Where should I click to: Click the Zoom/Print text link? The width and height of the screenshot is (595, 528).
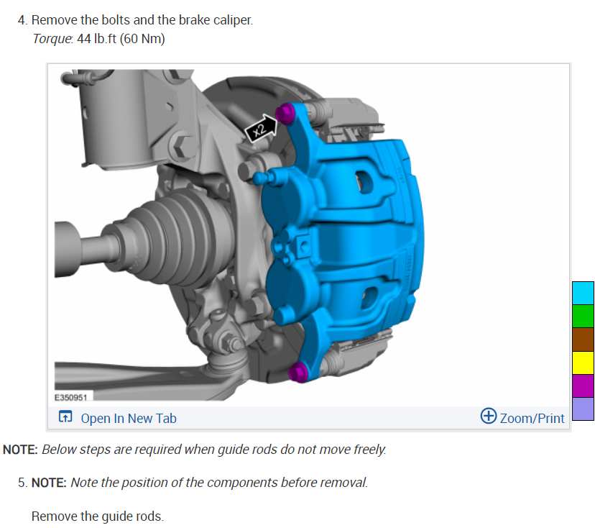pyautogui.click(x=532, y=418)
